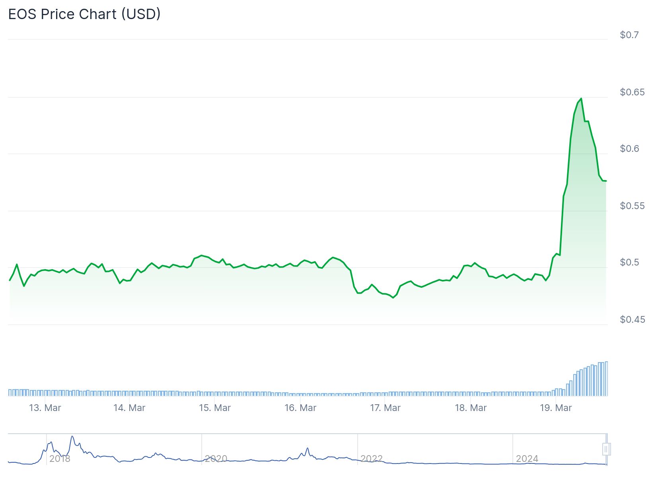Click the 14. Mar date label
The width and height of the screenshot is (654, 477).
click(129, 408)
